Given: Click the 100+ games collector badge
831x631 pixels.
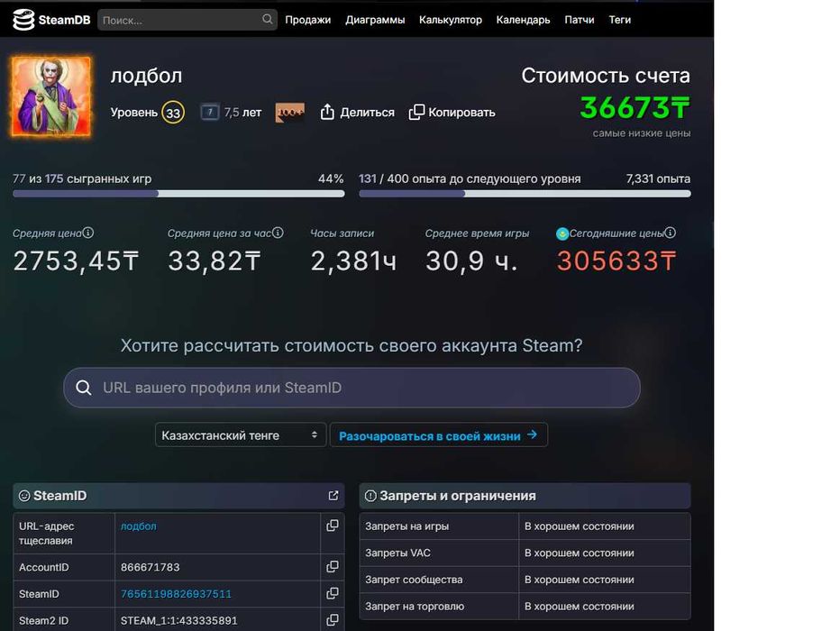Looking at the screenshot, I should pyautogui.click(x=290, y=113).
